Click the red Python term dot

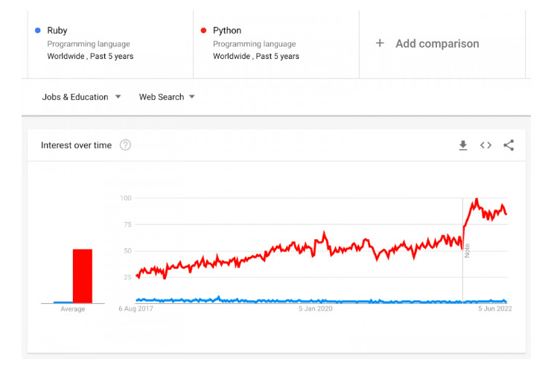[x=203, y=31]
